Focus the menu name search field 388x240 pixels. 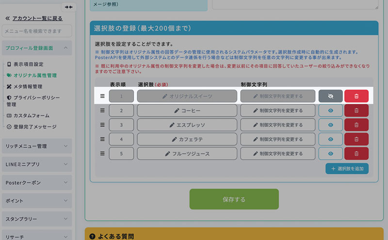coord(36,32)
